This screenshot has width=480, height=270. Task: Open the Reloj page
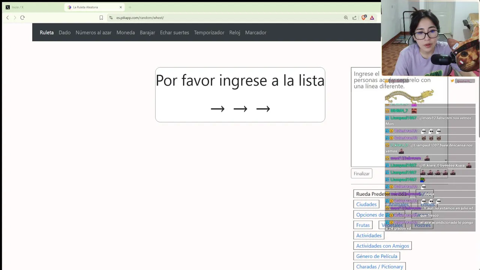[235, 33]
